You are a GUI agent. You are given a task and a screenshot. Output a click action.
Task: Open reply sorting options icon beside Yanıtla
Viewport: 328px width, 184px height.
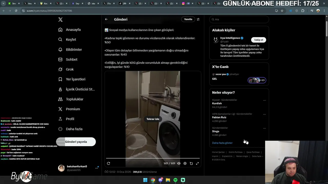(198, 19)
